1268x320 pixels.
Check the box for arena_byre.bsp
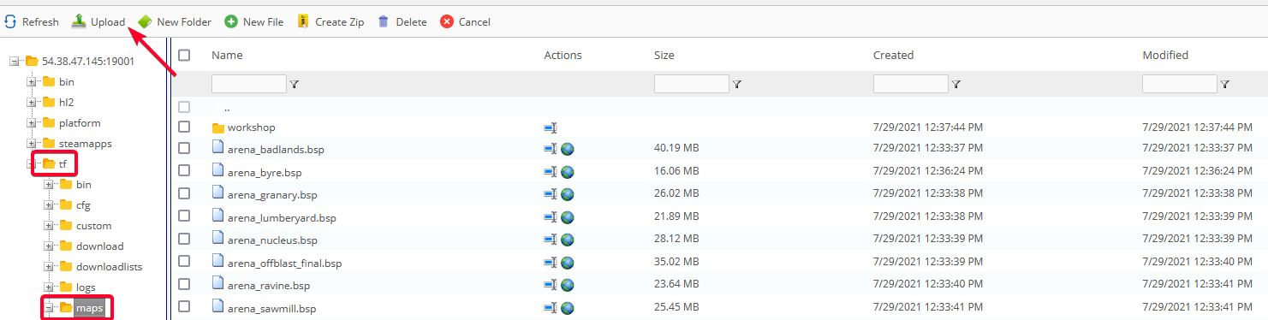coord(184,171)
